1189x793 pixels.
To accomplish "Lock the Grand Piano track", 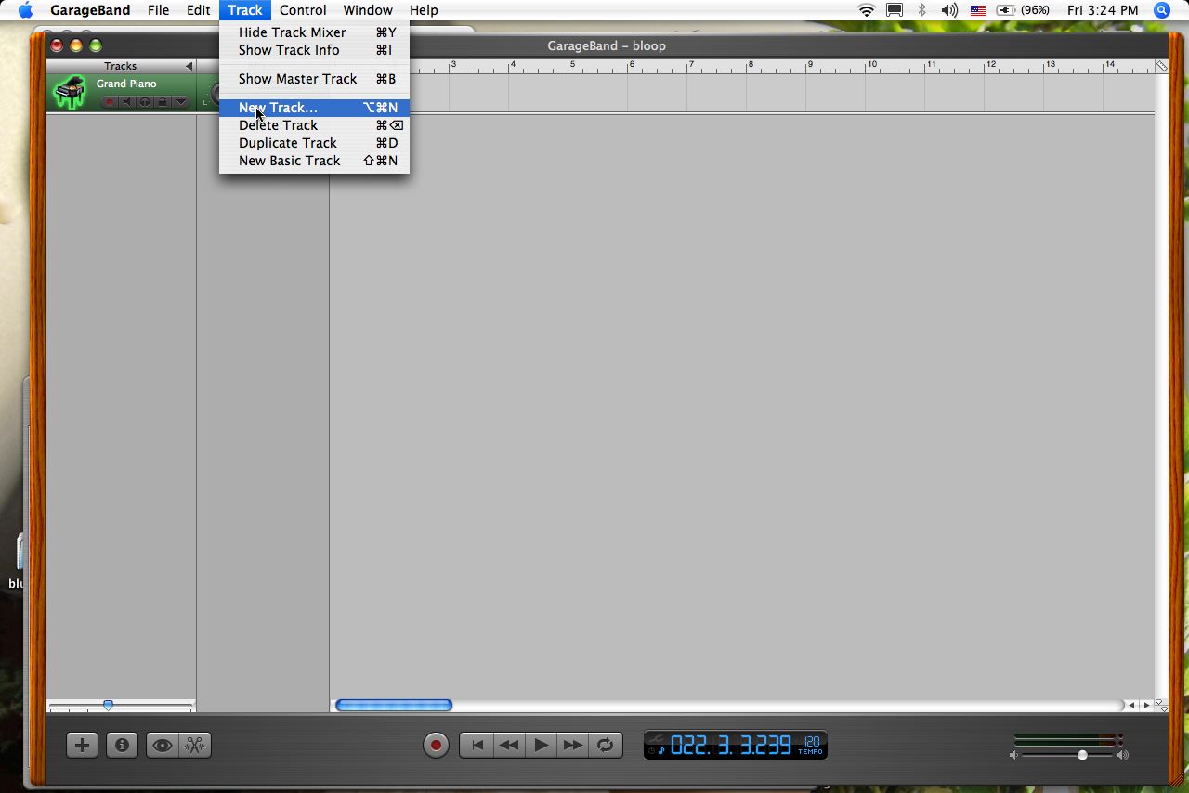I will 163,102.
